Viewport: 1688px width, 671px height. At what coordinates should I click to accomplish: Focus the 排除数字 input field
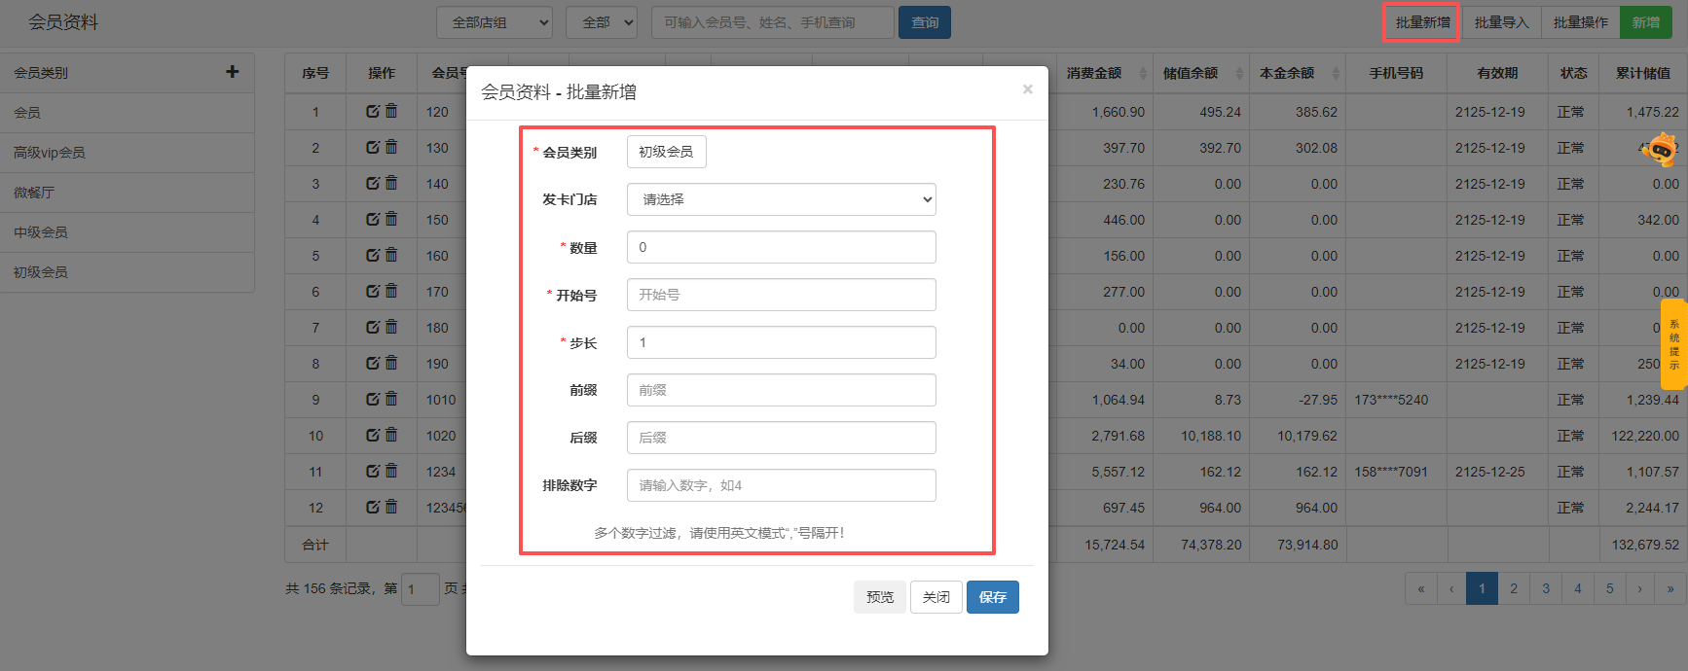point(781,485)
